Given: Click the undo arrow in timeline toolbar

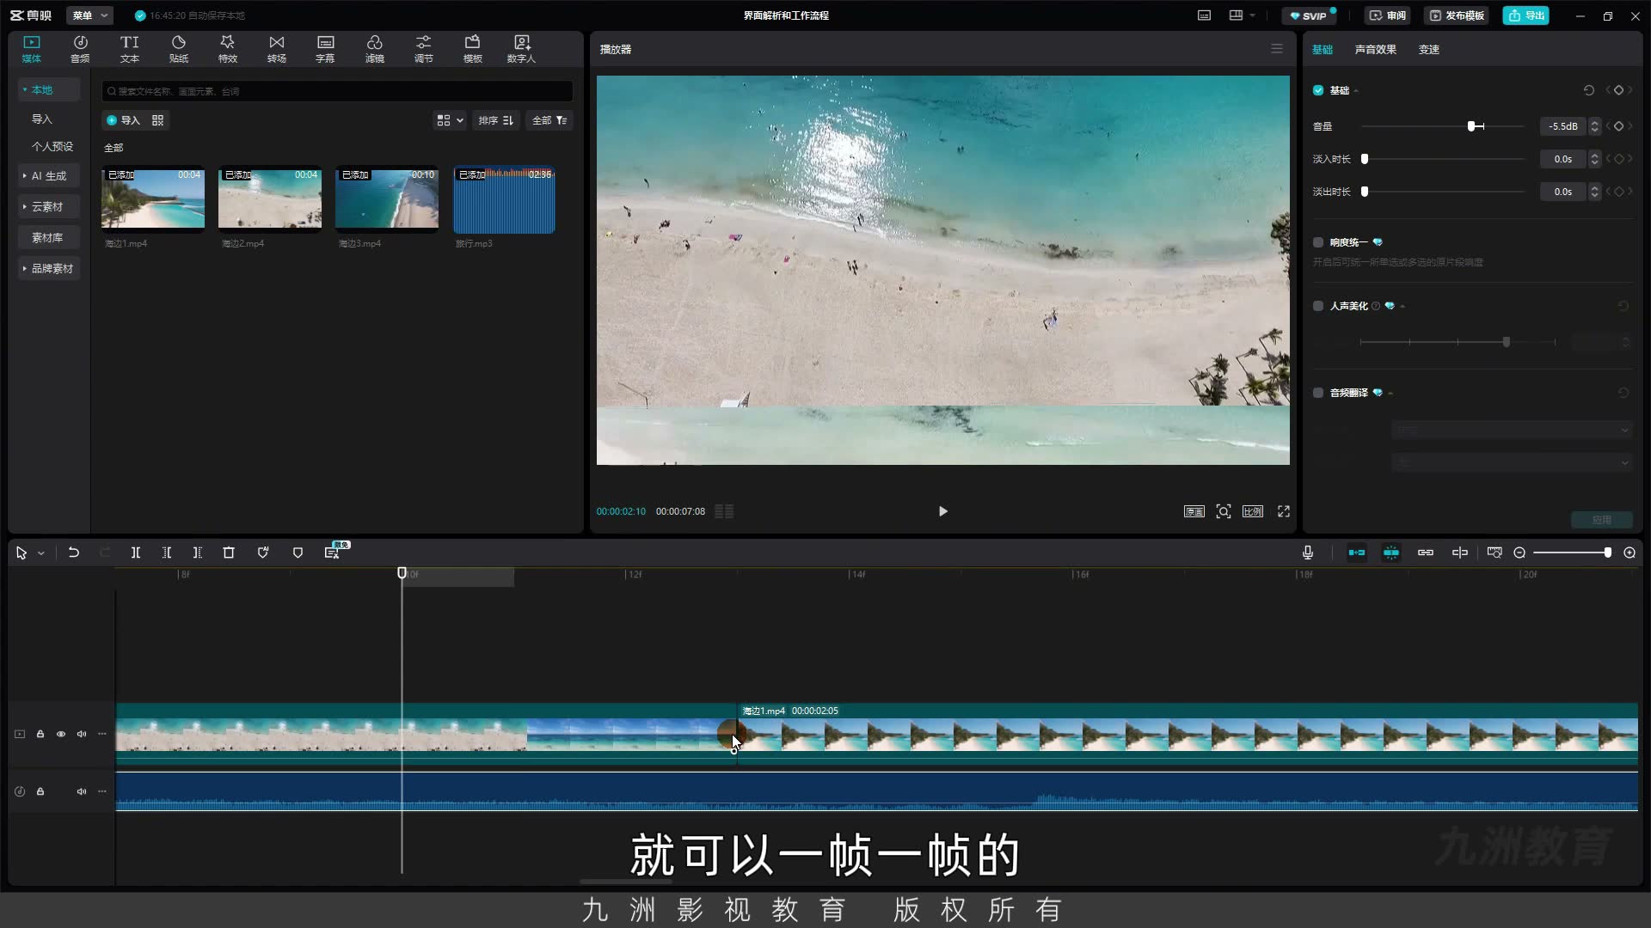Looking at the screenshot, I should coord(74,553).
